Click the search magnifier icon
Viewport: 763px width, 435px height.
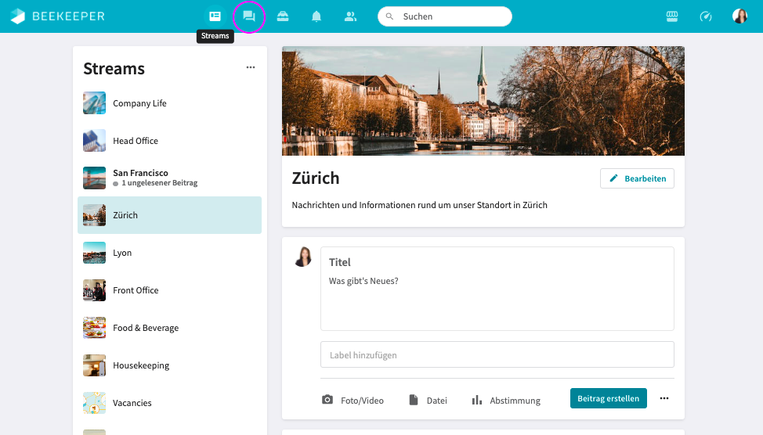pyautogui.click(x=389, y=16)
